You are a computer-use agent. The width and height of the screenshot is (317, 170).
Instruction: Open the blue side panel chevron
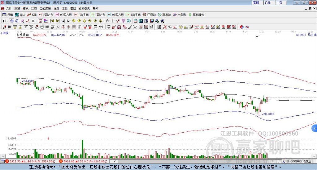[315, 128]
